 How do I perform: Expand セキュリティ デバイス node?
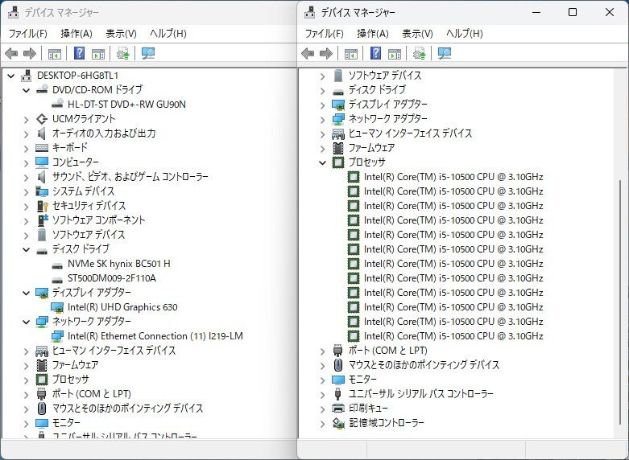(x=26, y=207)
